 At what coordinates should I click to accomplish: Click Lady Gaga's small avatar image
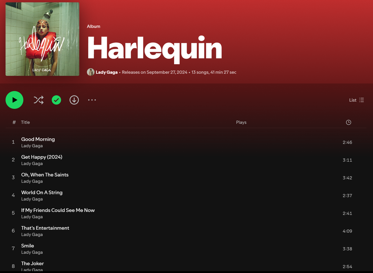(91, 72)
